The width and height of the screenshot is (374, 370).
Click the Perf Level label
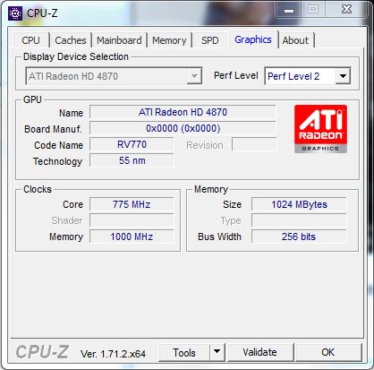236,75
